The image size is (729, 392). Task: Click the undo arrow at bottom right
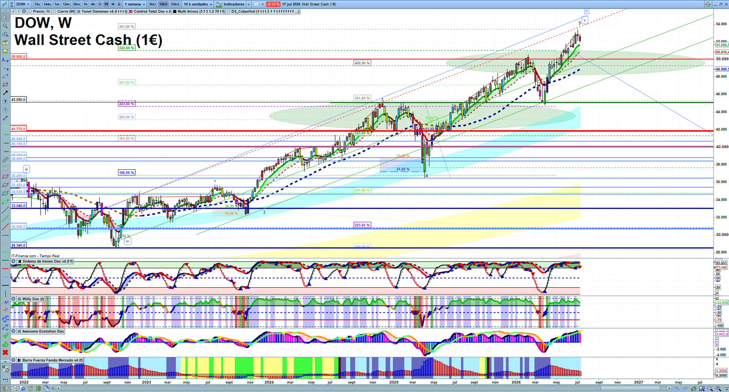[677, 388]
